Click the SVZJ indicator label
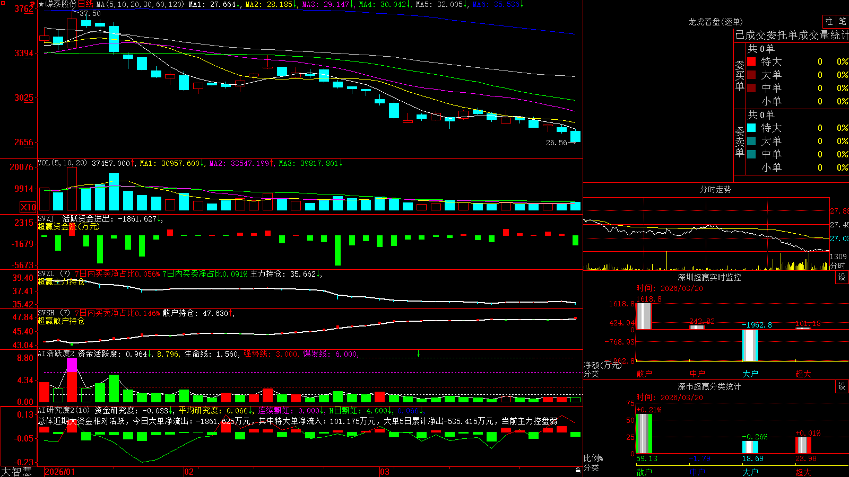Screen dimensions: 849x477 [46, 218]
